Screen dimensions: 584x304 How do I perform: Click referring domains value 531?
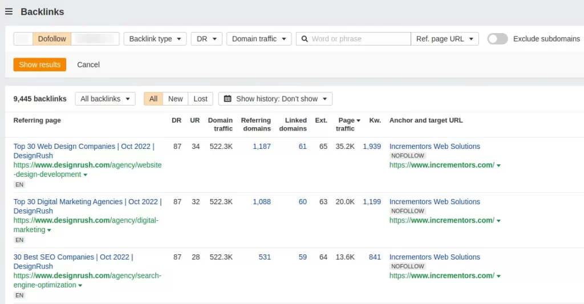(265, 257)
